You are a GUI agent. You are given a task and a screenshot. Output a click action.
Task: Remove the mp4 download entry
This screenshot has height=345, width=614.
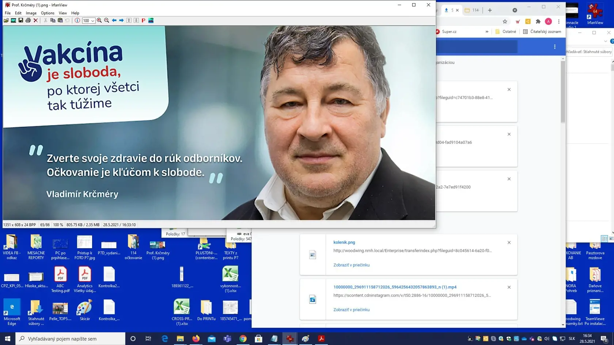pyautogui.click(x=509, y=287)
